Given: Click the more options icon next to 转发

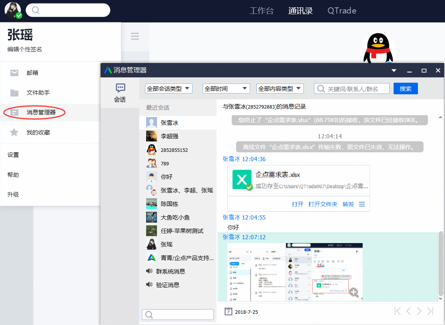Looking at the screenshot, I should pos(362,204).
